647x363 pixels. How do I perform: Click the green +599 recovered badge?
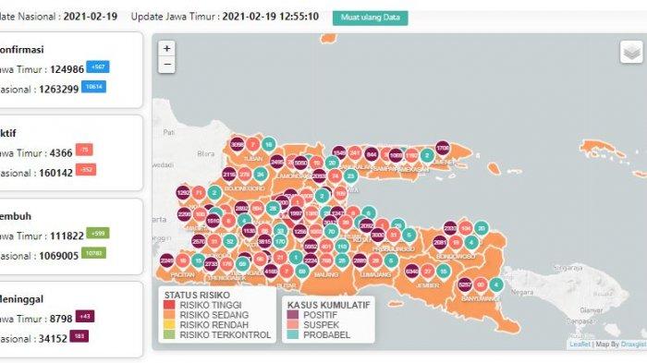(x=98, y=233)
